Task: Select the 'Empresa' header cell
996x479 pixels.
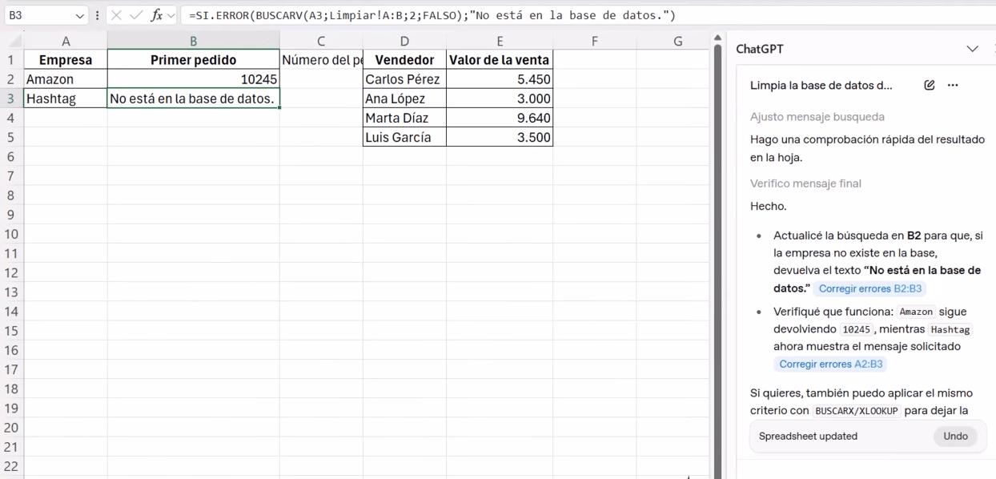Action: point(66,60)
